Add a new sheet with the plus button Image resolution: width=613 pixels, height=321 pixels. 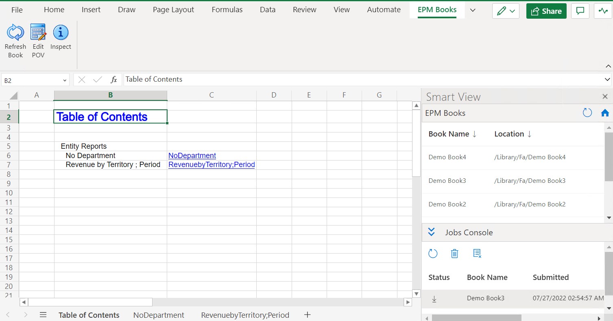pos(307,315)
